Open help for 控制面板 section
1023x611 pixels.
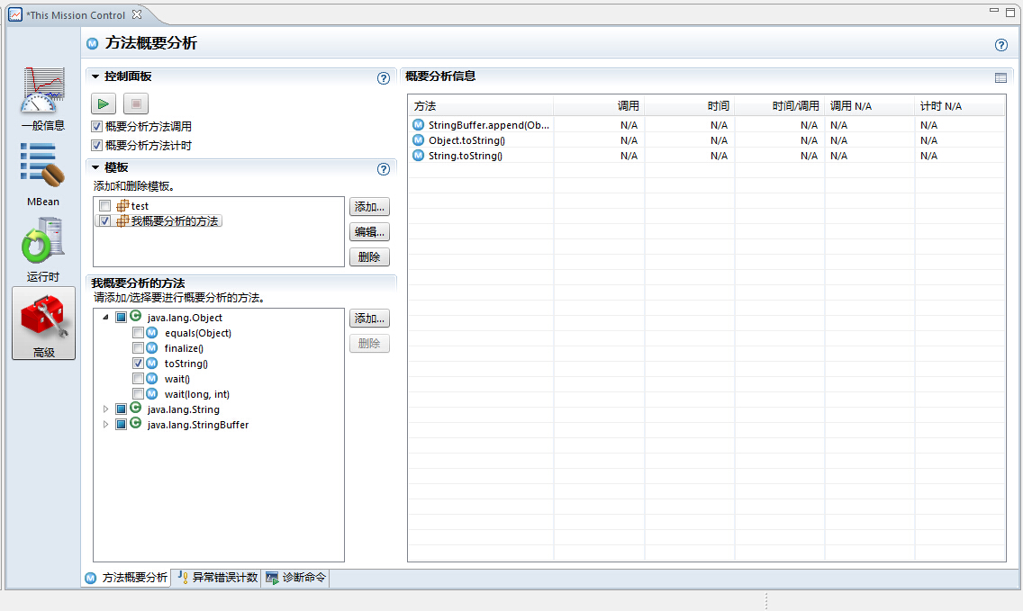pyautogui.click(x=384, y=78)
